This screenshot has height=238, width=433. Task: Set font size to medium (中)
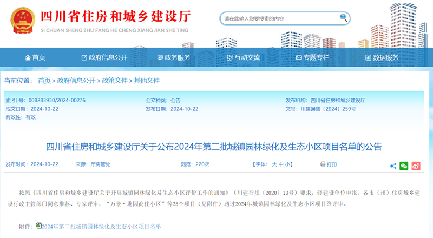281,164
